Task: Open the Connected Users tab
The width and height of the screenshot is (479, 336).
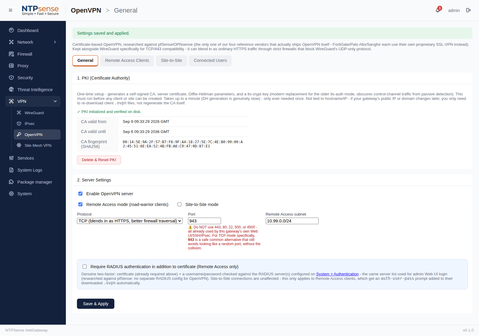Action: [210, 61]
